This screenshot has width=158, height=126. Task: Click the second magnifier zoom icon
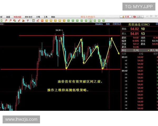pyautogui.click(x=10, y=20)
